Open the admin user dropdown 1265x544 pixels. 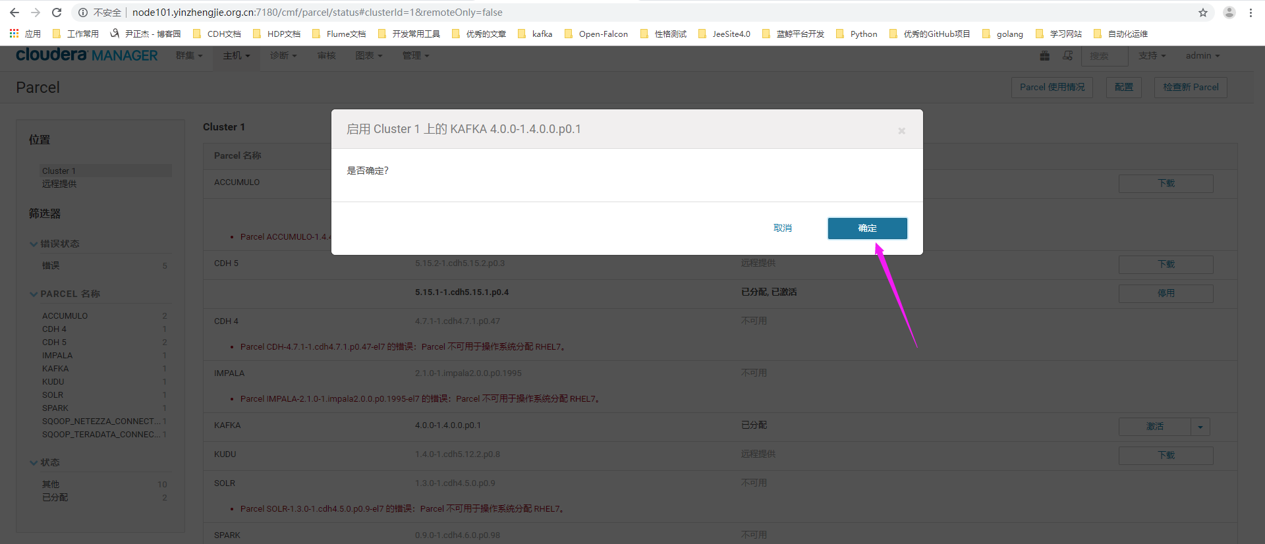(1202, 56)
